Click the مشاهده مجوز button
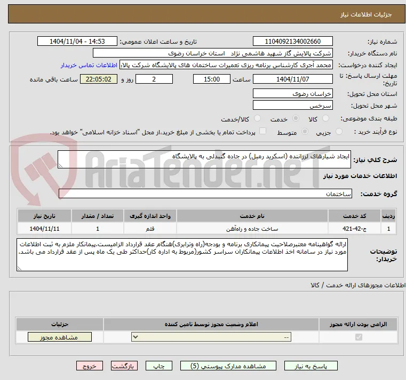 pos(60,337)
